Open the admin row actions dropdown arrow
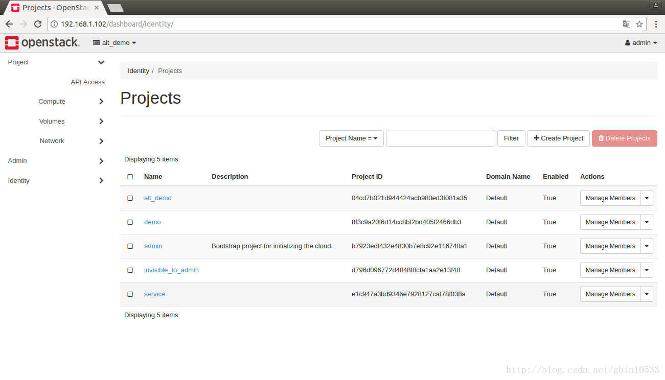The image size is (665, 380). 647,246
